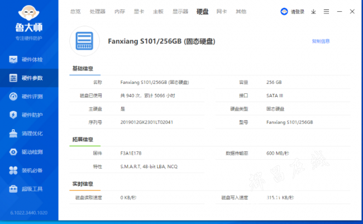Click the 名称 row value
This screenshot has width=363, height=224.
coord(155,82)
